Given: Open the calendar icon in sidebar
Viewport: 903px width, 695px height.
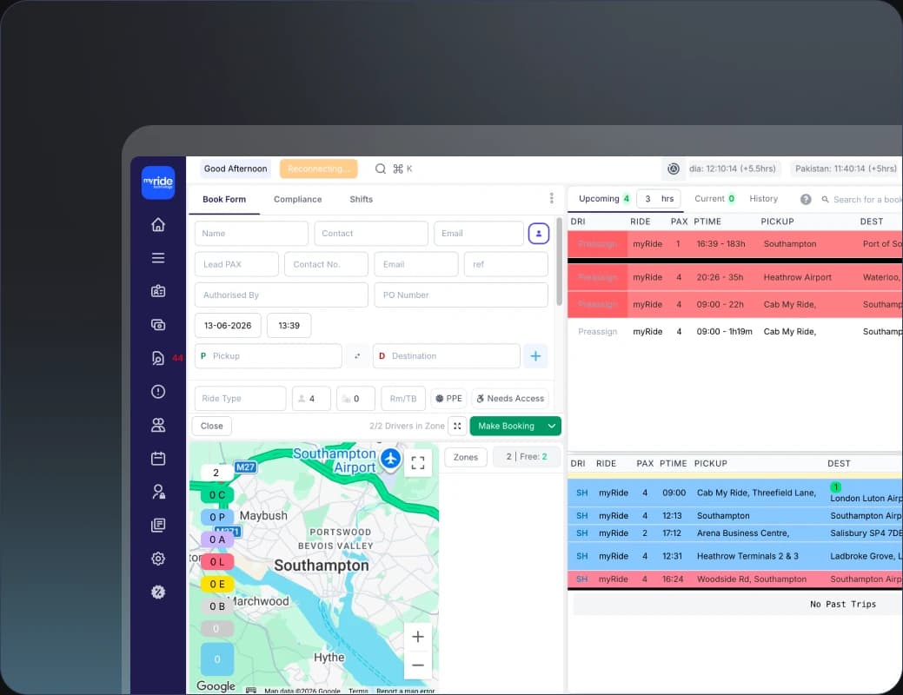Looking at the screenshot, I should [158, 459].
